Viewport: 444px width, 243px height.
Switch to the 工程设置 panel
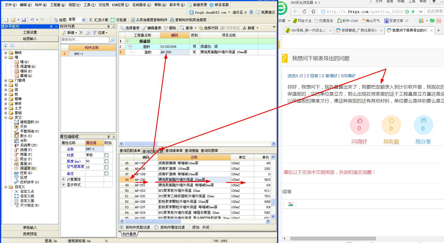coord(30,32)
